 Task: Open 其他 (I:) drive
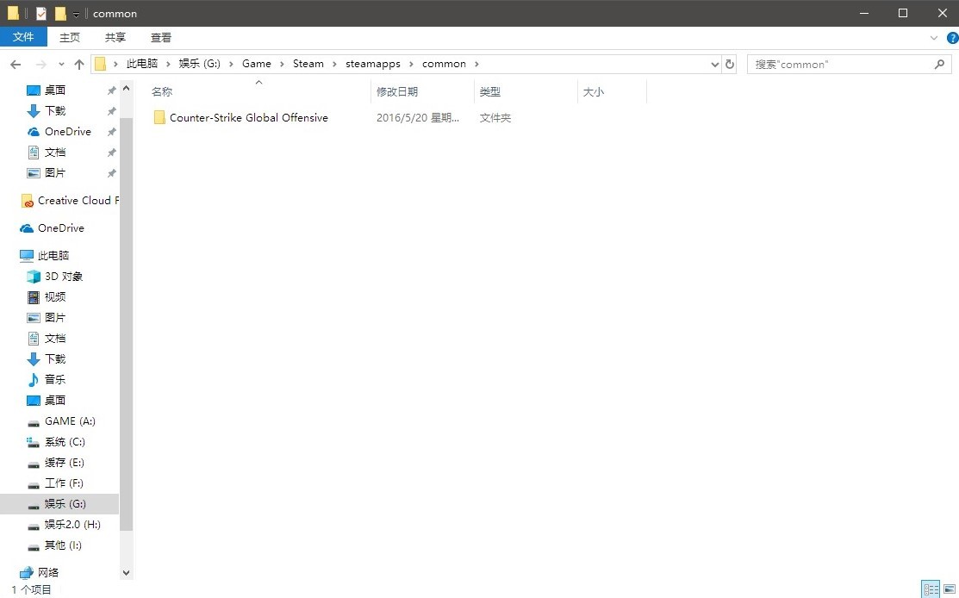coord(63,545)
